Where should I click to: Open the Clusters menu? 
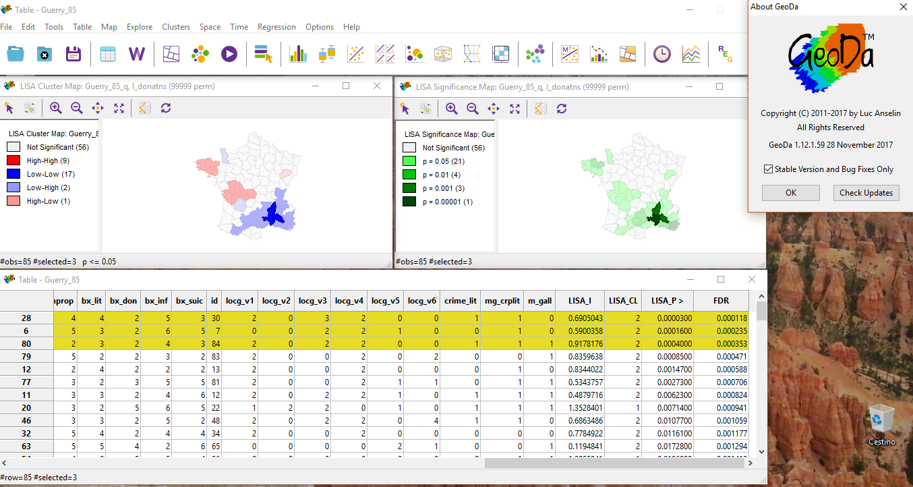pos(175,27)
